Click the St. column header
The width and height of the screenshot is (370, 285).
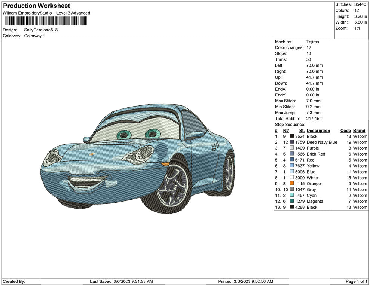[302, 131]
